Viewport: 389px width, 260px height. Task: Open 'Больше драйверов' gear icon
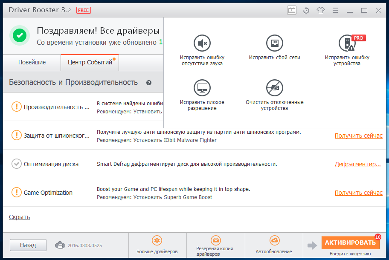pos(157,240)
